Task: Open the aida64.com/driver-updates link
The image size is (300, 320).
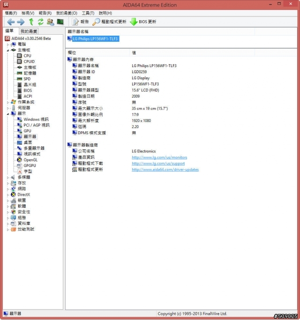Action: [x=165, y=169]
